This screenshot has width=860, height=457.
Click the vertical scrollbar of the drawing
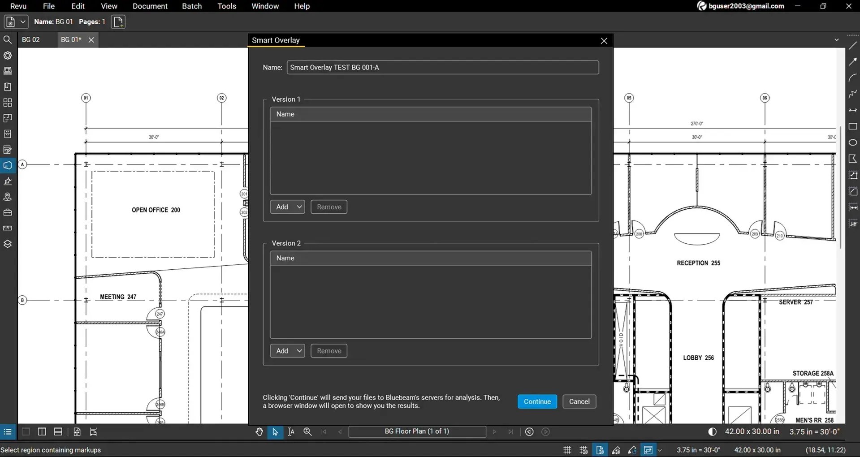[x=841, y=187]
